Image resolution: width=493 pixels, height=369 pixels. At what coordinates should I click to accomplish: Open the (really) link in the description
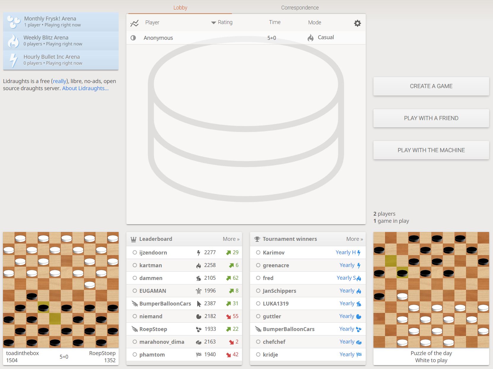[x=60, y=81]
